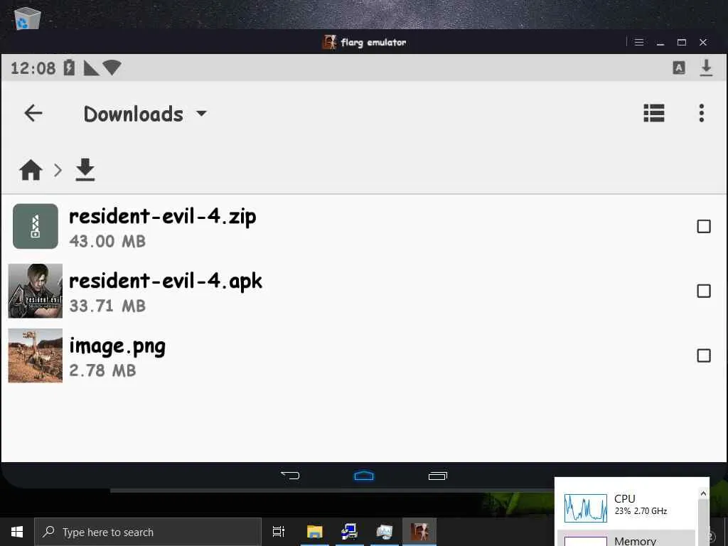Screen dimensions: 728x546
Task: Open the flarg emulator hamburger menu
Action: point(639,42)
